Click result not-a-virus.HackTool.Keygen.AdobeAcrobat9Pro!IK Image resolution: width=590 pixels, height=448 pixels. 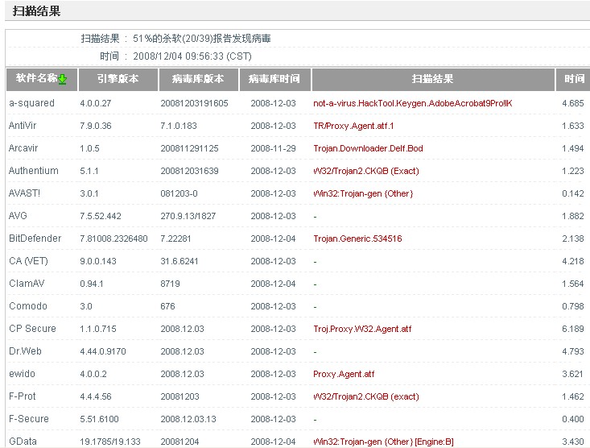(413, 103)
